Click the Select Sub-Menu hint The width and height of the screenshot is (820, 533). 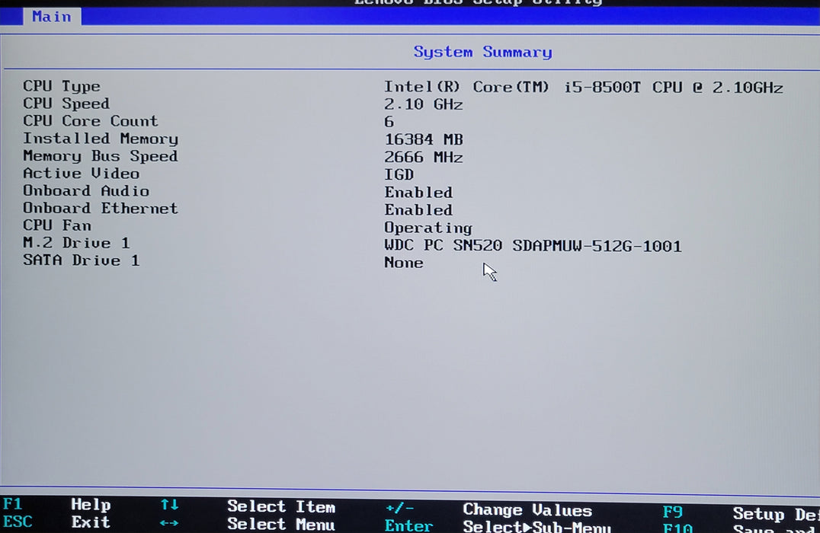pyautogui.click(x=537, y=526)
